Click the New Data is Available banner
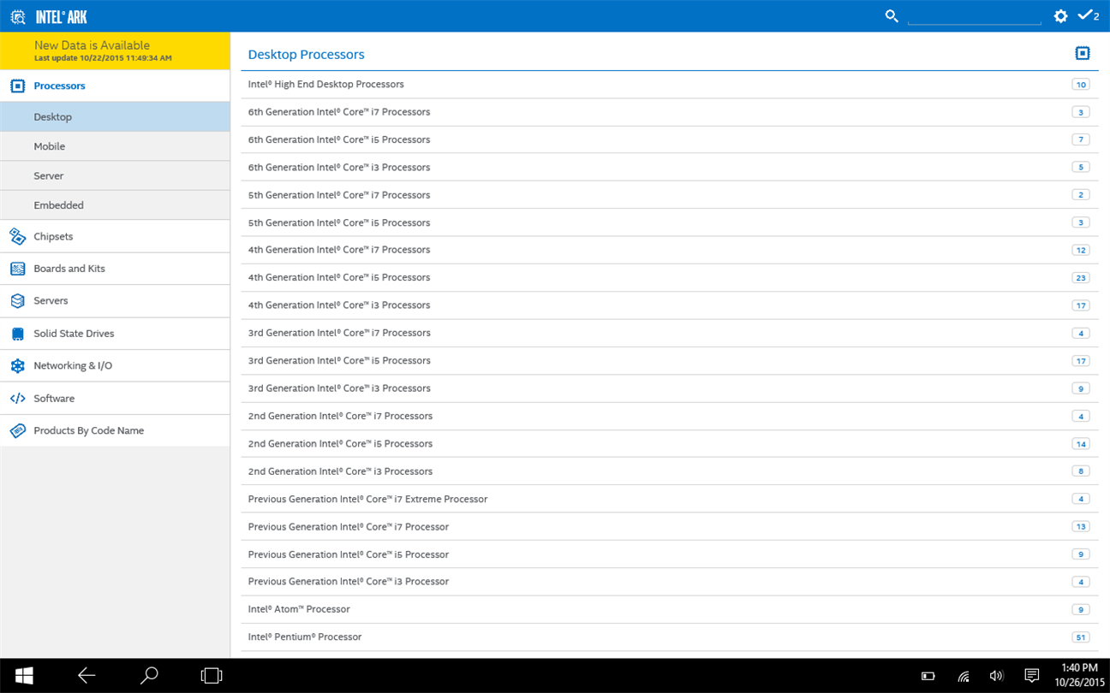1110x693 pixels. point(115,50)
